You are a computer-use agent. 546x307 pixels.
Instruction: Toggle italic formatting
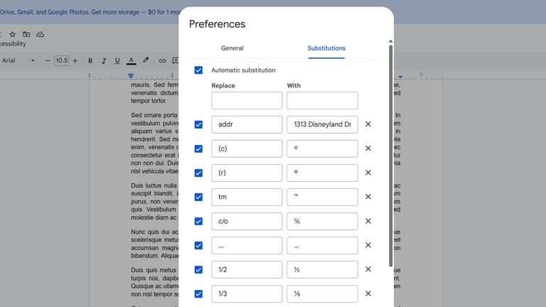click(x=103, y=60)
